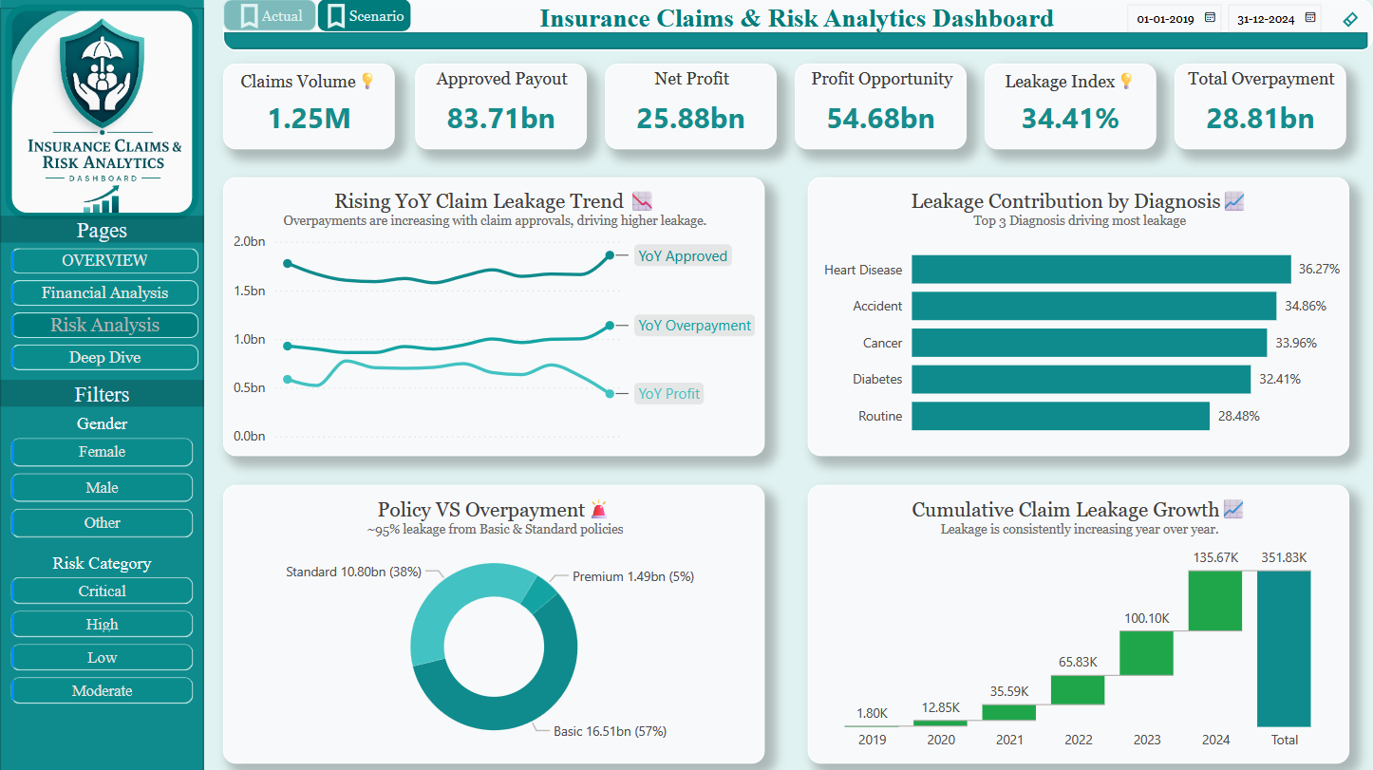Select the Accident leakage bar

[1094, 306]
